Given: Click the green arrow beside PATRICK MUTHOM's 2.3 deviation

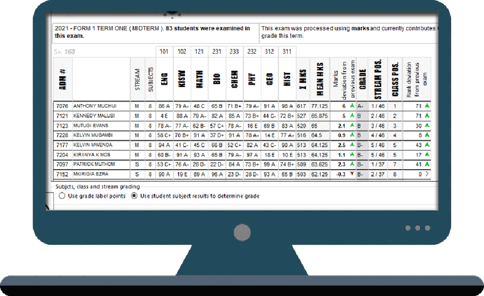Looking at the screenshot, I should pos(352,163).
